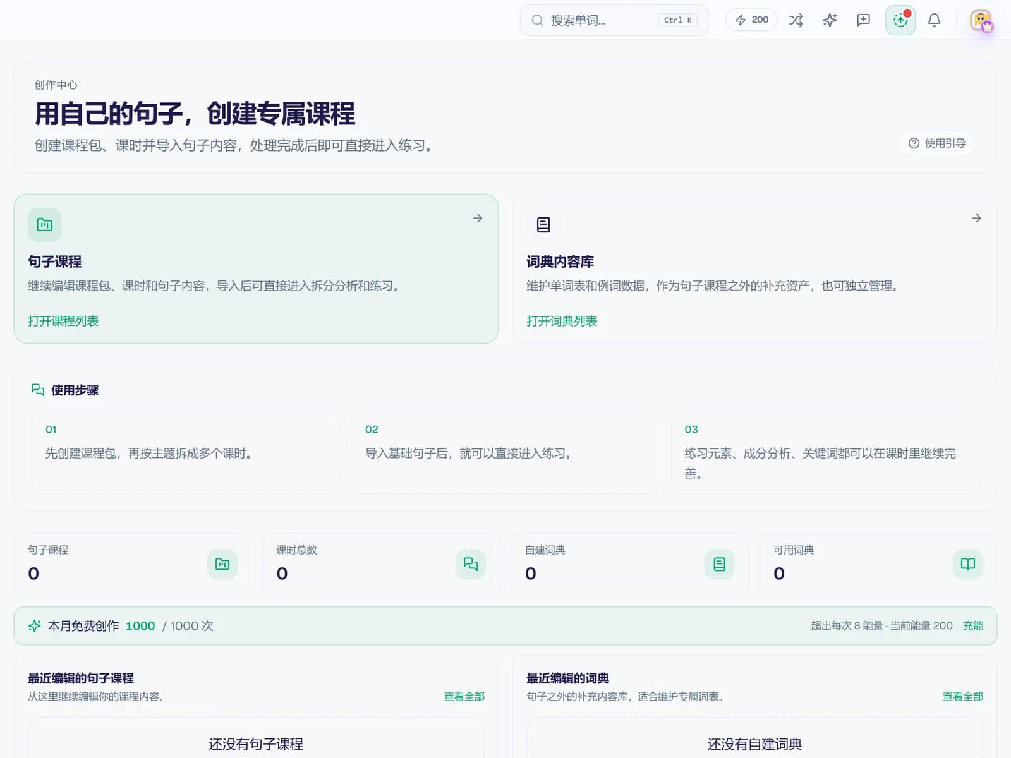
Task: Click document icon in 自建词典 stat card
Action: 719,564
